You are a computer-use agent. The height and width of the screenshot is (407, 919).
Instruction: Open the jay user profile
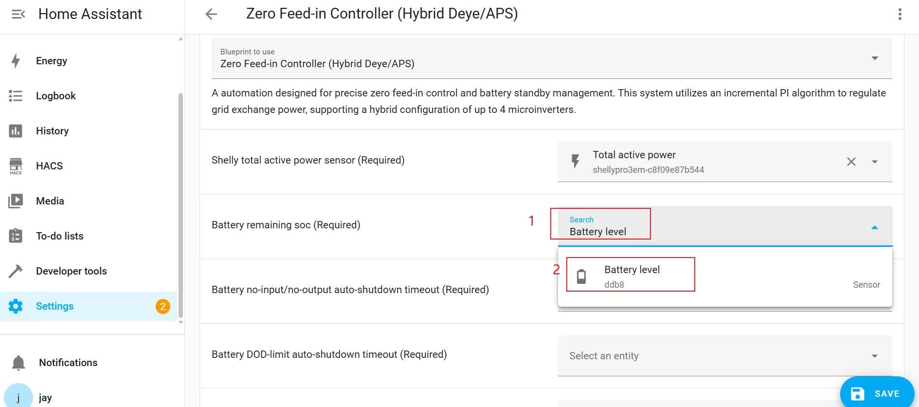click(x=45, y=398)
